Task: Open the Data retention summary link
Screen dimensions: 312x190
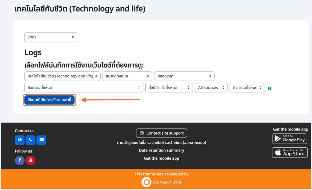Action: click(x=161, y=150)
